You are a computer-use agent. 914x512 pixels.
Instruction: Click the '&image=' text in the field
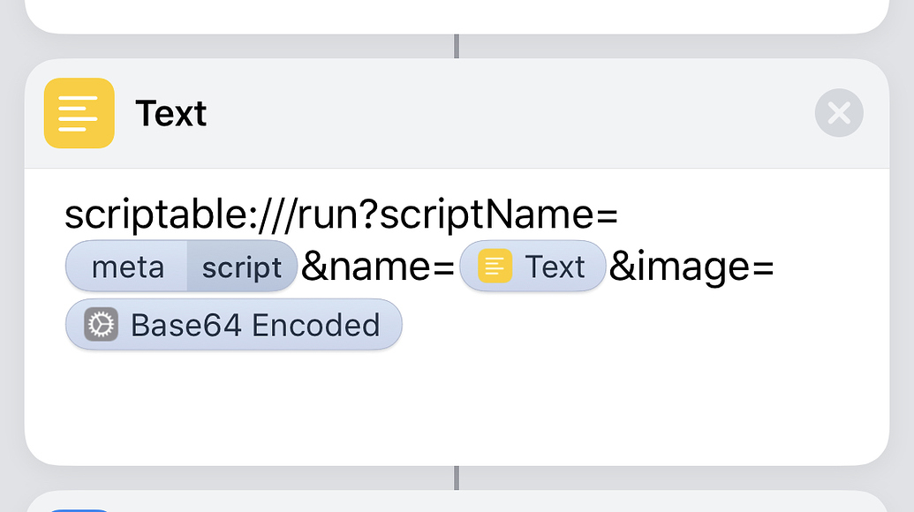(x=691, y=267)
